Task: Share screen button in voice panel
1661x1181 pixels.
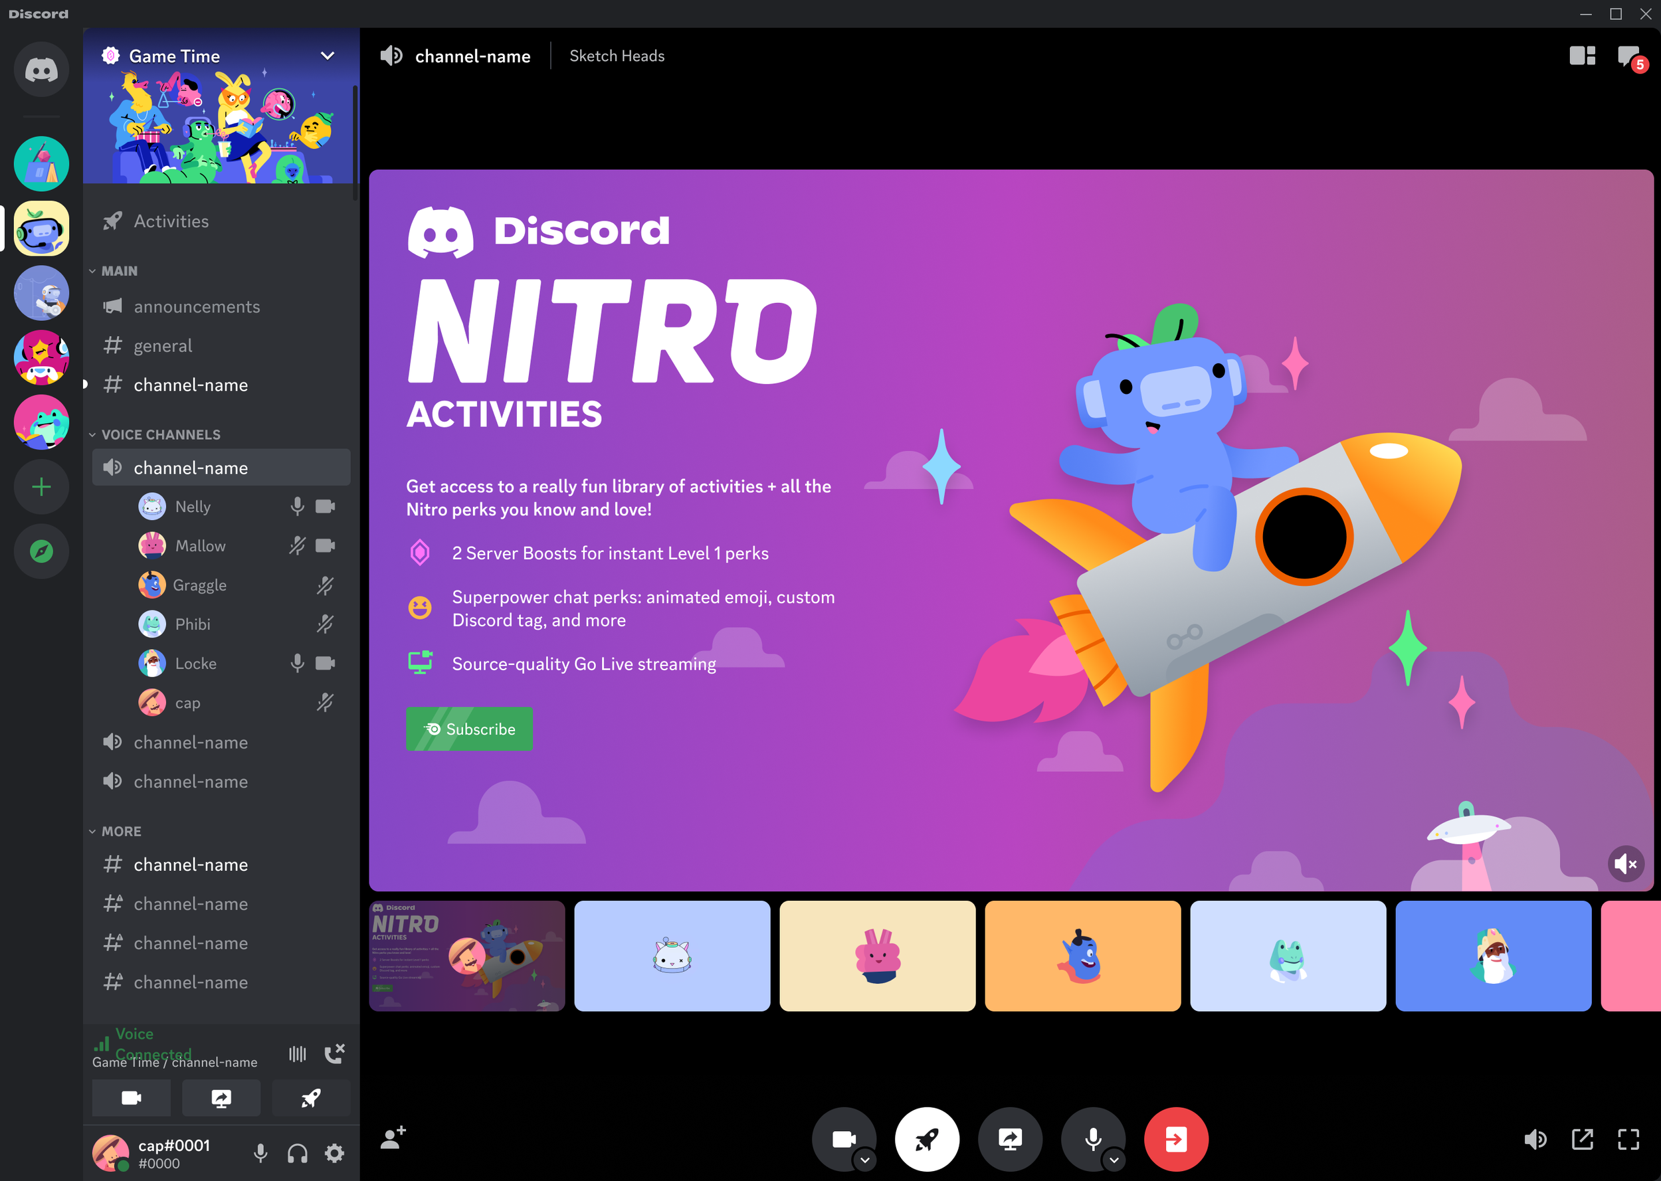Action: (x=221, y=1098)
